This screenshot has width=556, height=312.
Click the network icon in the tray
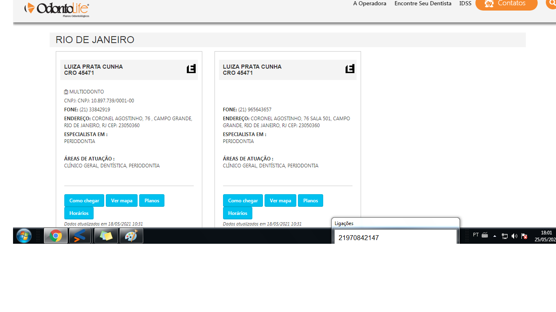pos(505,236)
